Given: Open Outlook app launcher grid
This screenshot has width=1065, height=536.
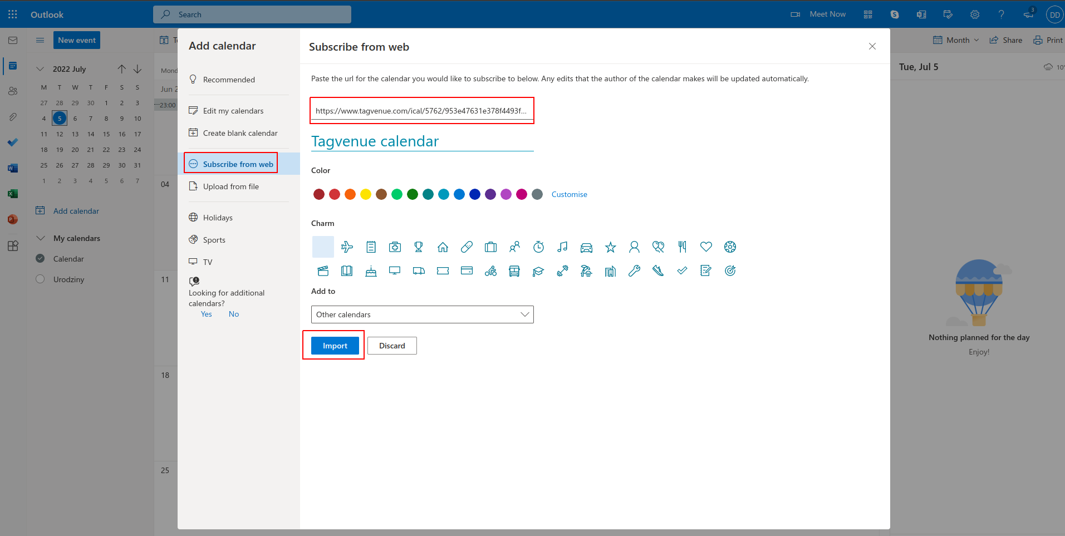Looking at the screenshot, I should 13,14.
